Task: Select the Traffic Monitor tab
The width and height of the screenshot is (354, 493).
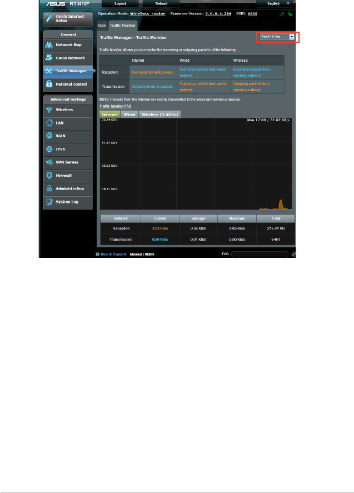Action: [x=123, y=26]
